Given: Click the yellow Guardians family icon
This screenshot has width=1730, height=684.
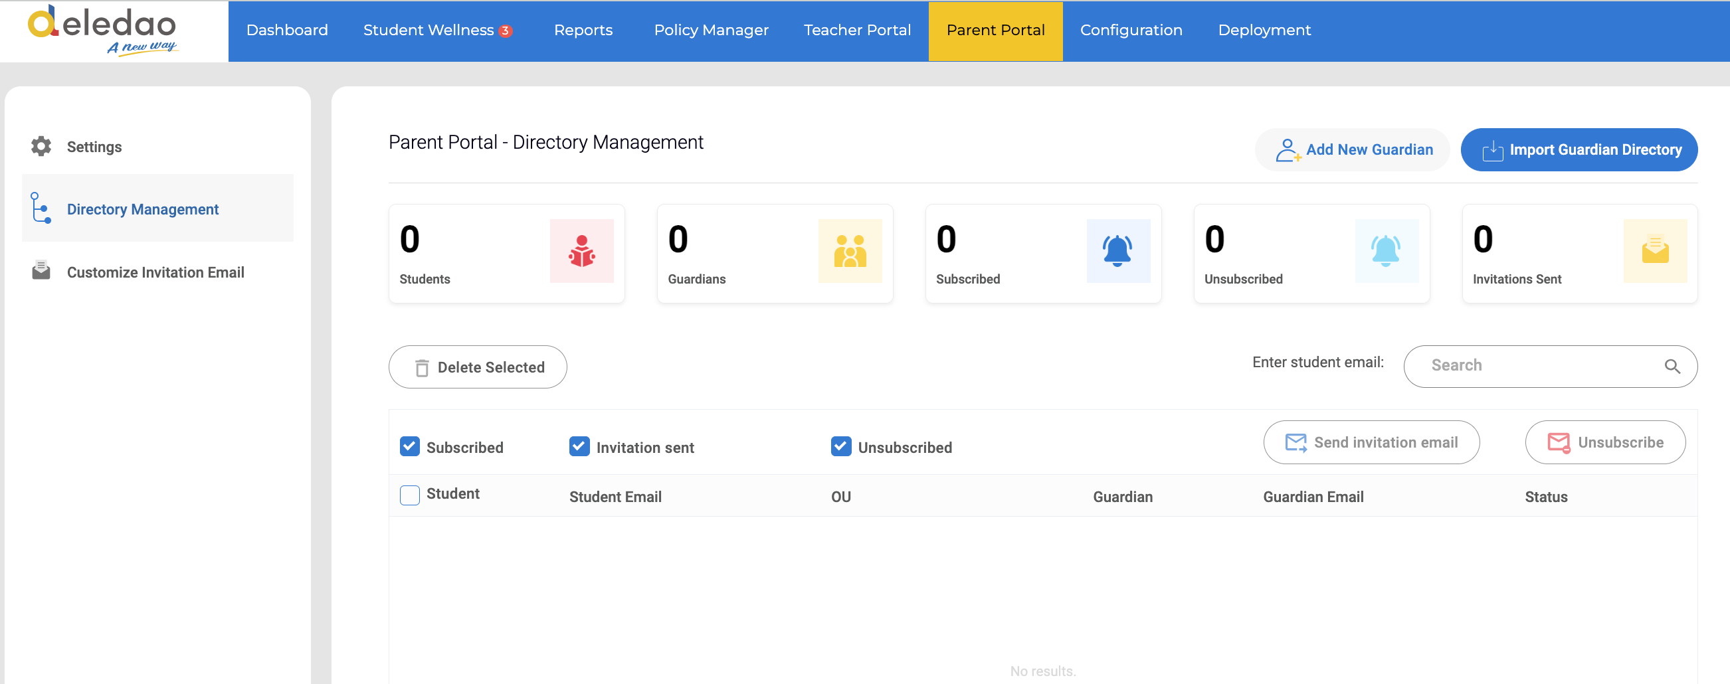Looking at the screenshot, I should (x=850, y=251).
